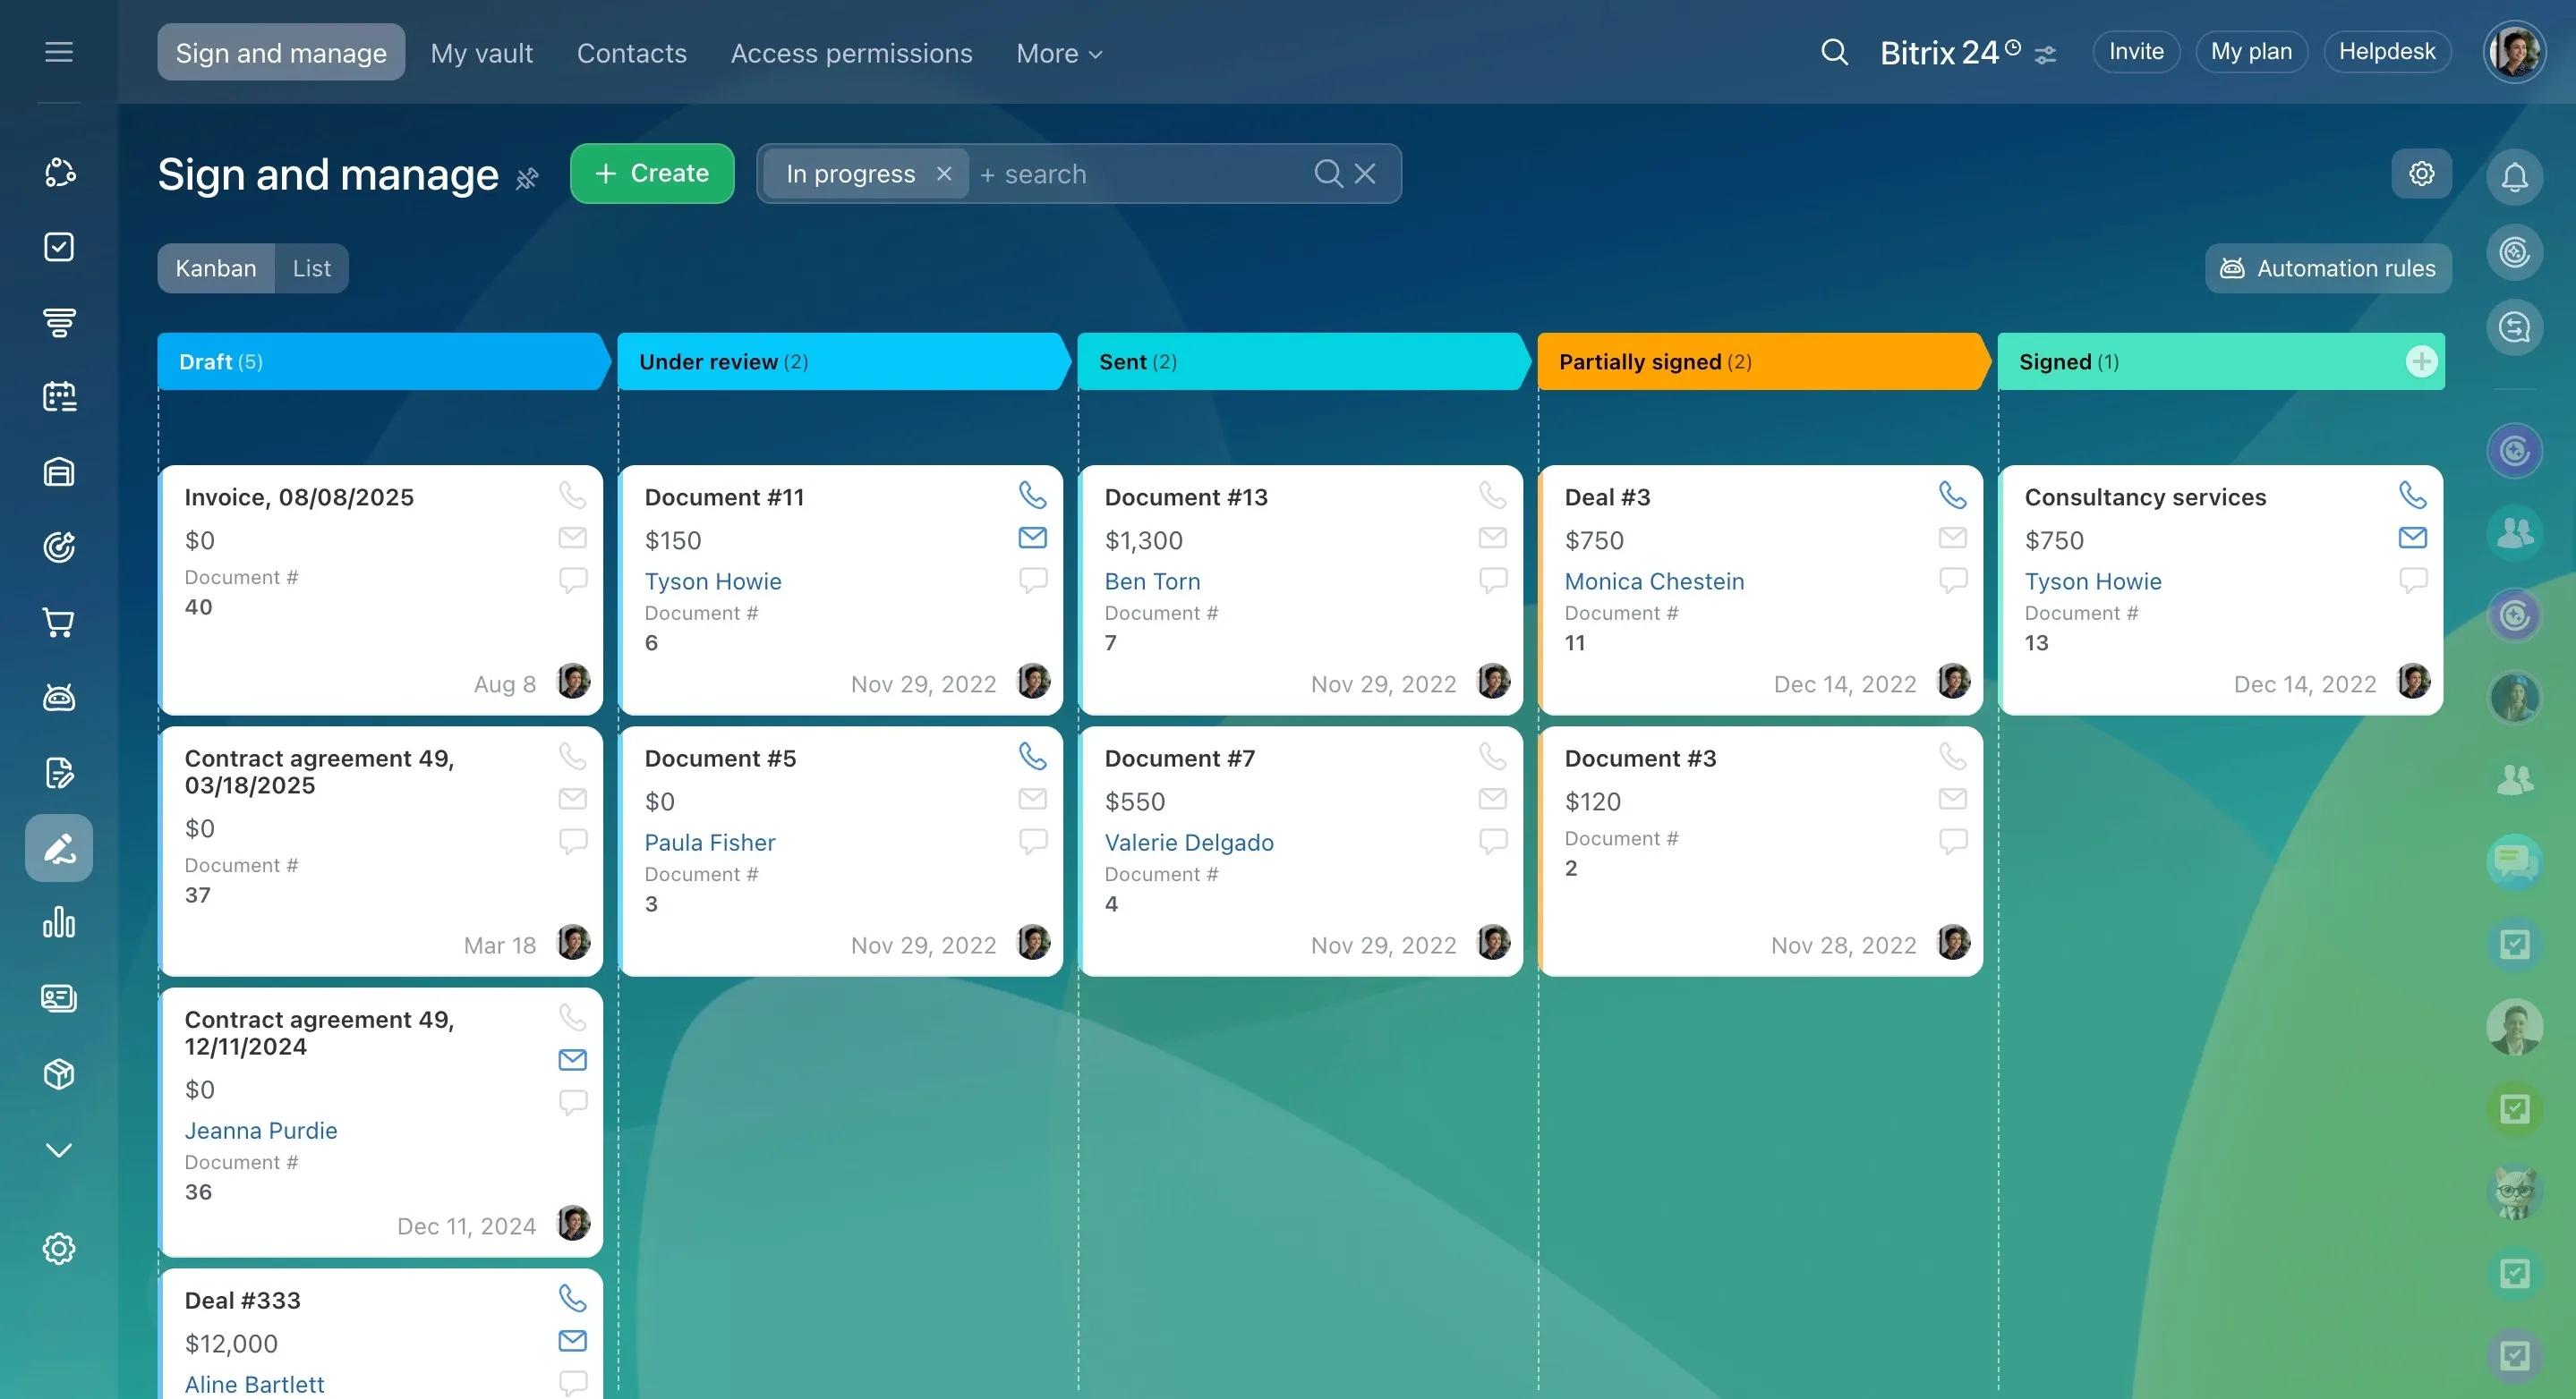Open the automation robot icon in the sidebar
Viewport: 2576px width, 1399px height.
pyautogui.click(x=58, y=698)
